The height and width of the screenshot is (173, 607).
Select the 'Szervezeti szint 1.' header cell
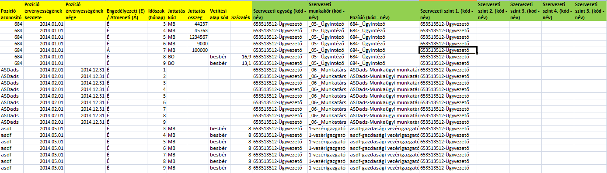448,10
